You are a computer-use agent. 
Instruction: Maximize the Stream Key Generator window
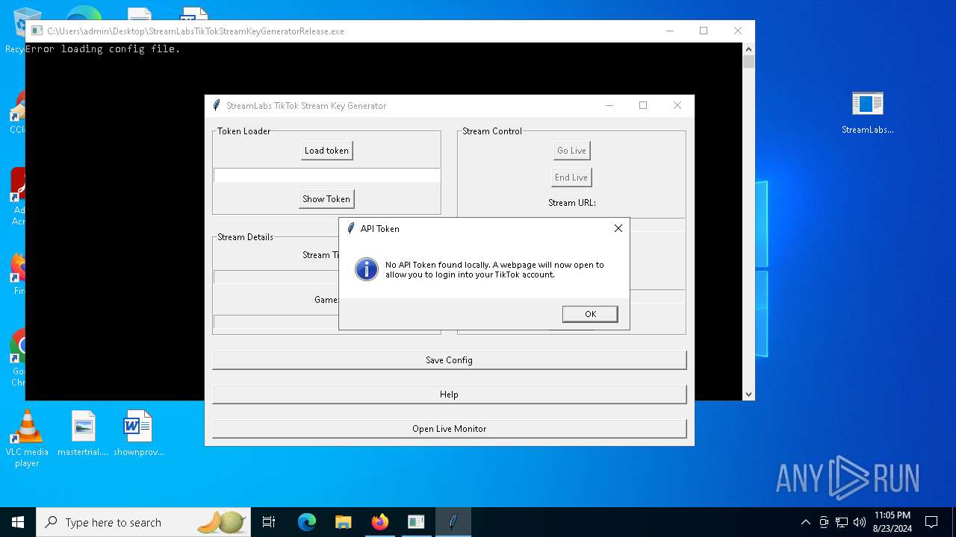(x=643, y=105)
